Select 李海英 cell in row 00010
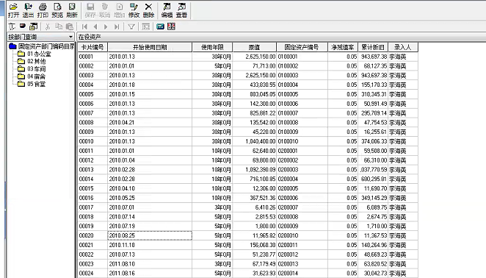The image size is (486, 278). point(403,141)
